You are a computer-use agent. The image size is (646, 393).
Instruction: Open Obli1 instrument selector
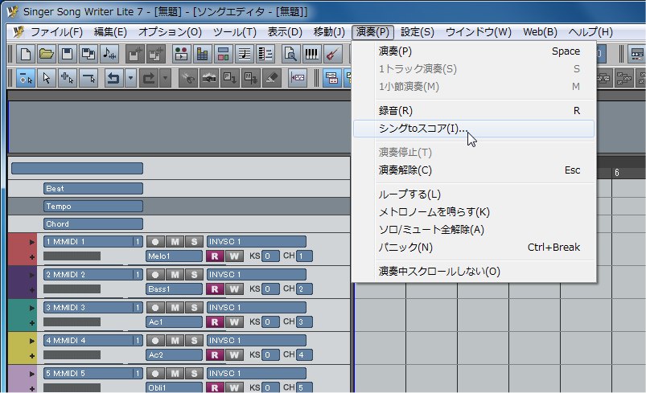click(x=175, y=387)
